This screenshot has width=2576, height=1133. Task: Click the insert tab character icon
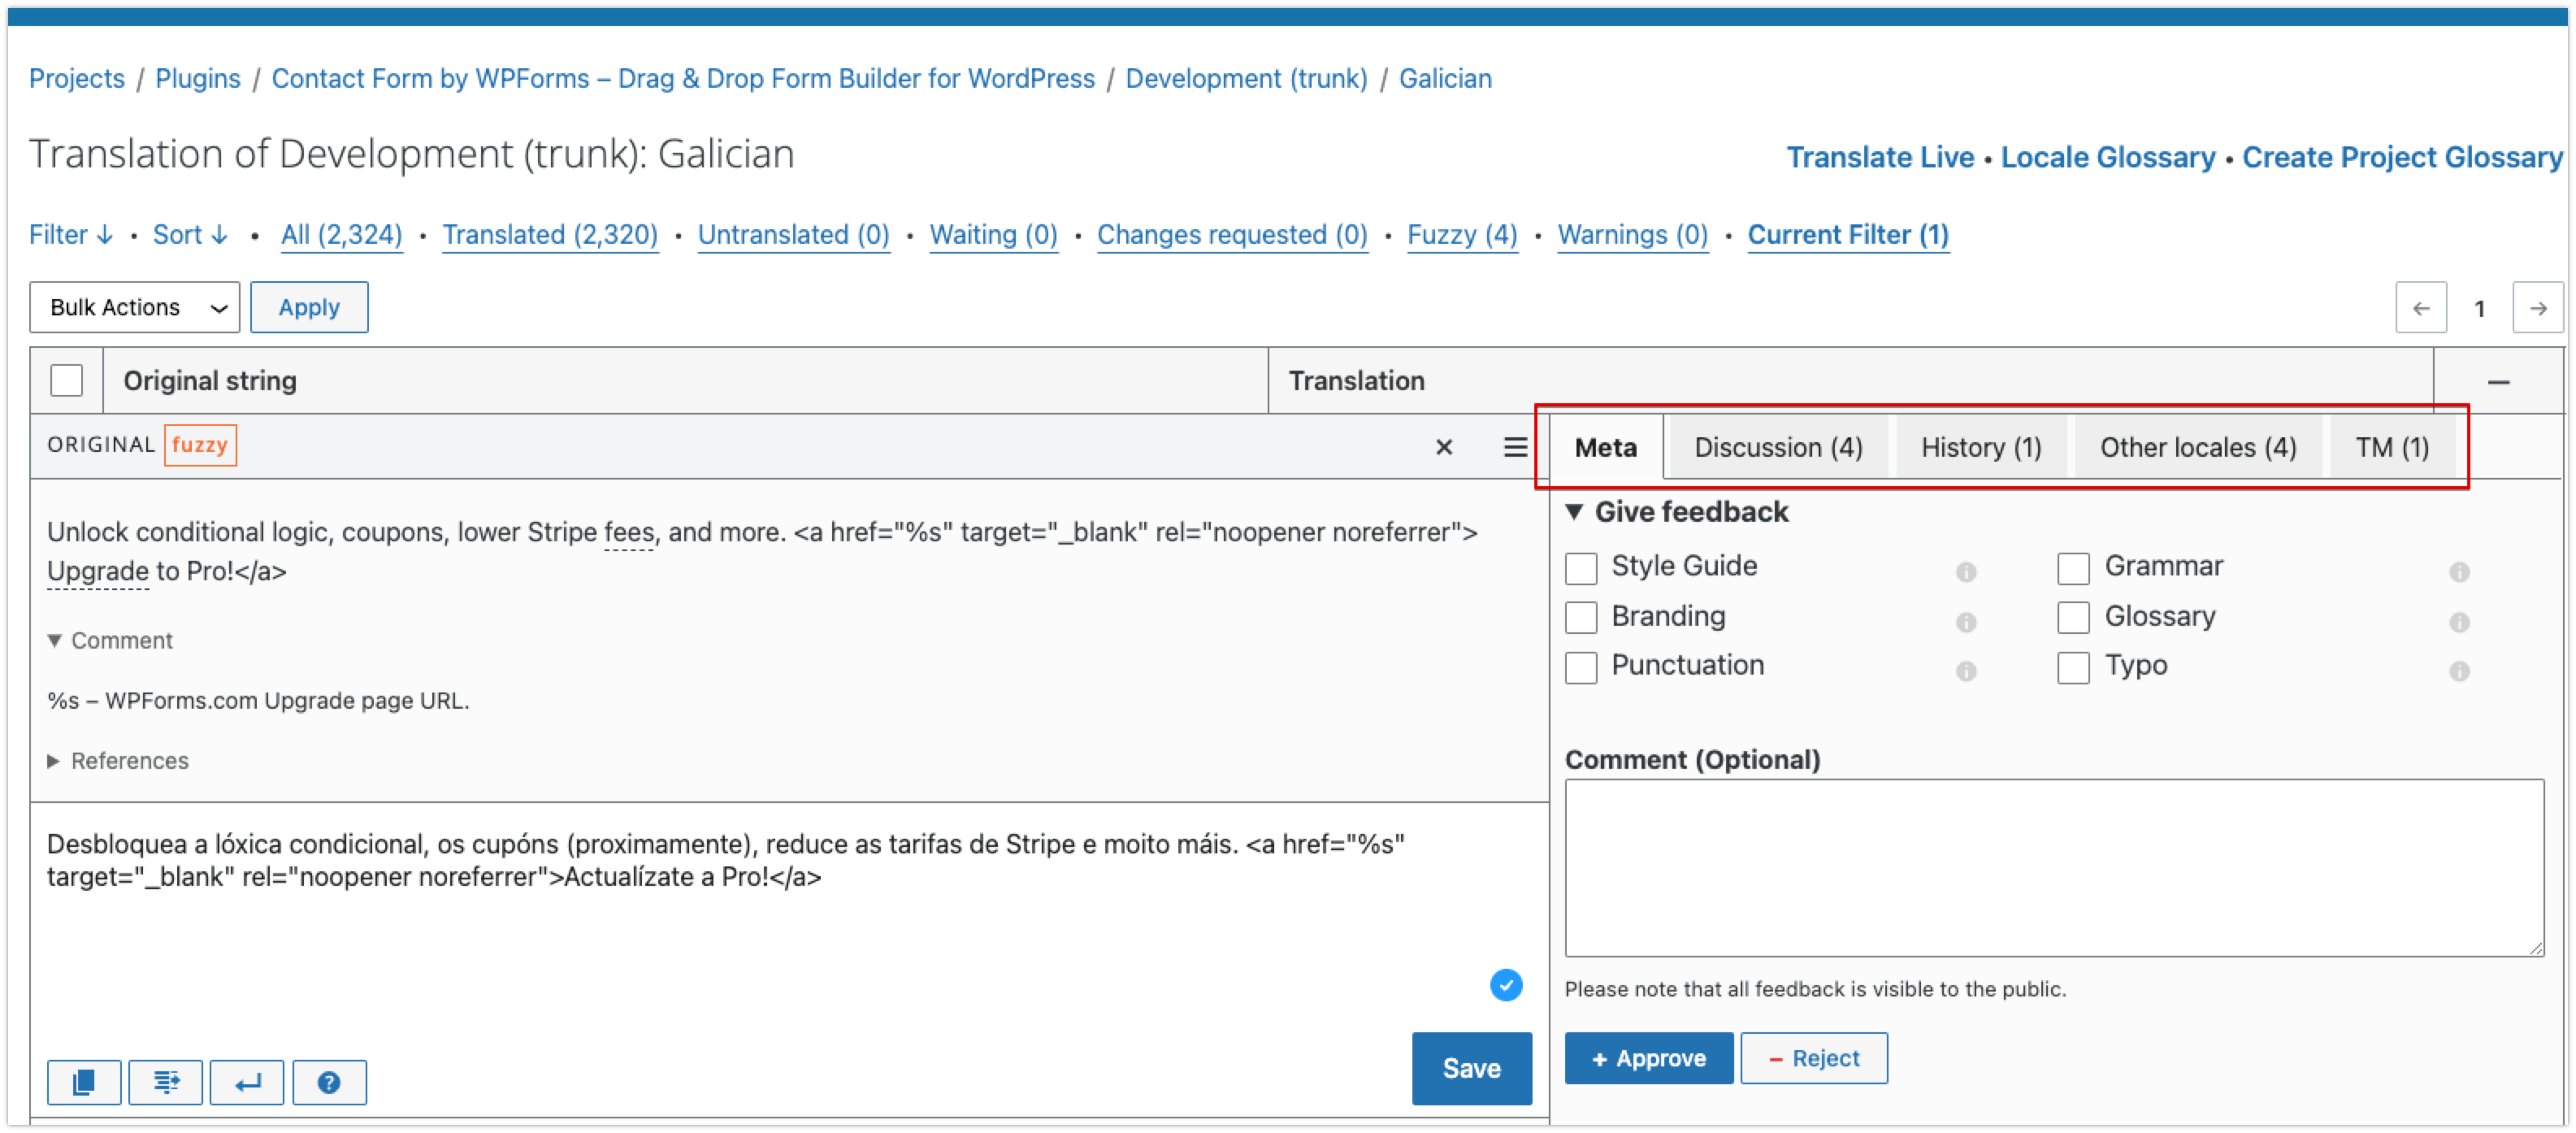point(166,1082)
